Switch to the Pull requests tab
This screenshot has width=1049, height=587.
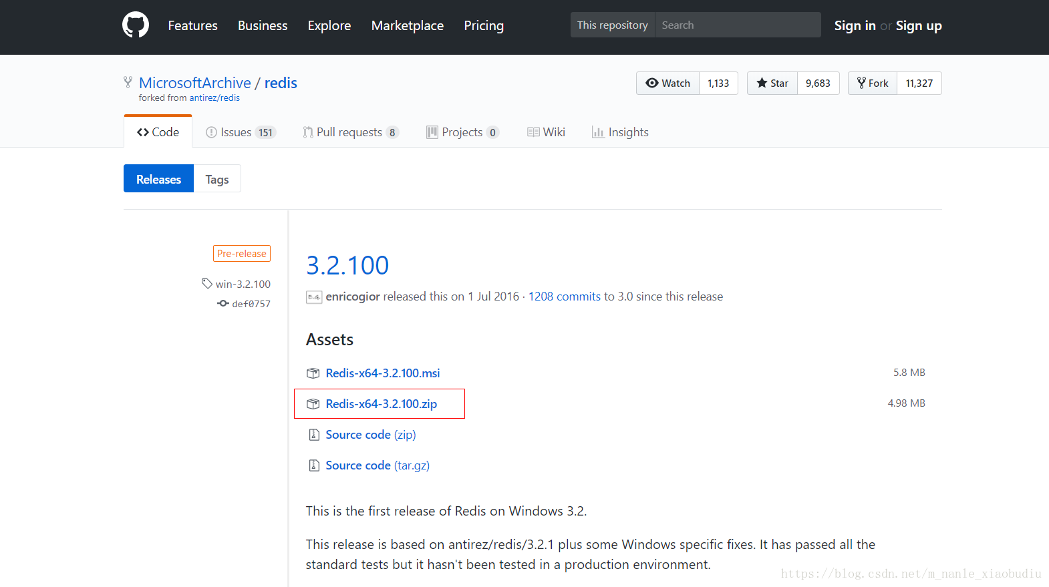tap(351, 132)
